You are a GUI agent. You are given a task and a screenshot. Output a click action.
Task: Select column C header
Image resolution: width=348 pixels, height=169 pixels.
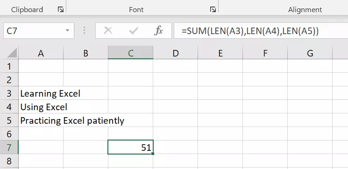pyautogui.click(x=130, y=53)
